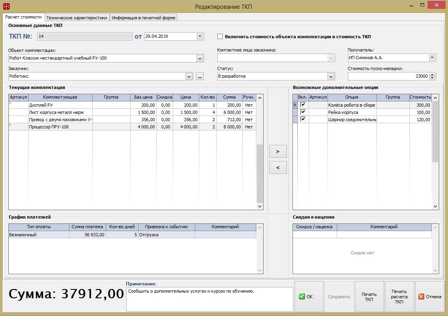The height and width of the screenshot is (316, 448).
Task: Click Тип оплаты column header
Action: tap(39, 227)
